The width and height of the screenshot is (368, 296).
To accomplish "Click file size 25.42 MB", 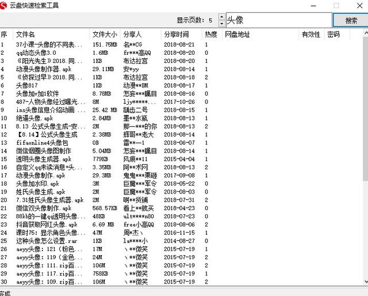I will pyautogui.click(x=105, y=110).
